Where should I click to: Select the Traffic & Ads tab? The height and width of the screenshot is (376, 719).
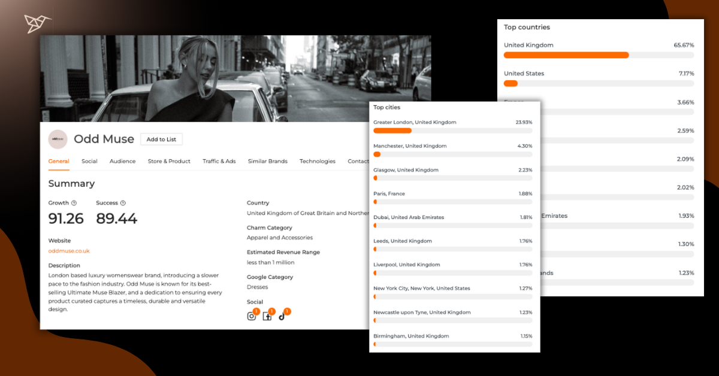point(219,161)
